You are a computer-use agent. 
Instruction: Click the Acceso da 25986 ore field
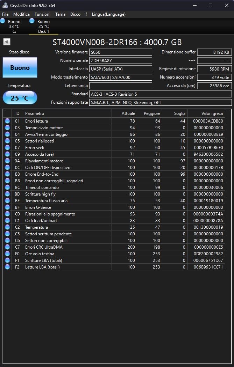(214, 86)
